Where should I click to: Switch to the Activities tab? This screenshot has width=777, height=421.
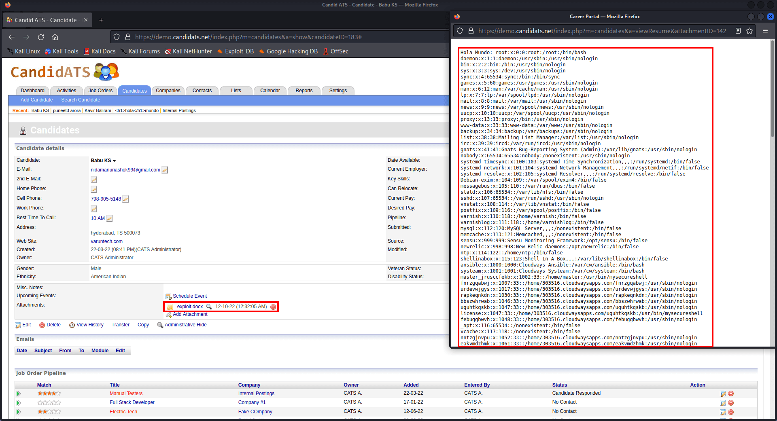(x=66, y=91)
